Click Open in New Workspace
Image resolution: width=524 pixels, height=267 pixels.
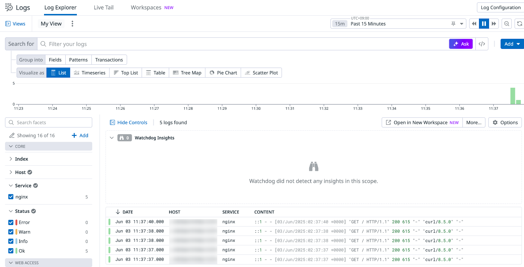(x=422, y=123)
